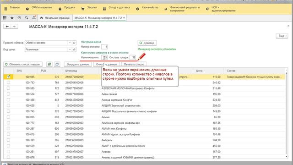
Task: Click Обновить список товаров button
Action: click(23, 64)
